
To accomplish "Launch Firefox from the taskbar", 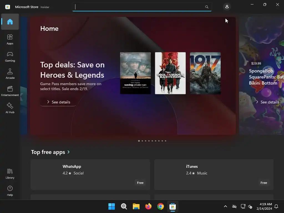I will (x=148, y=206).
